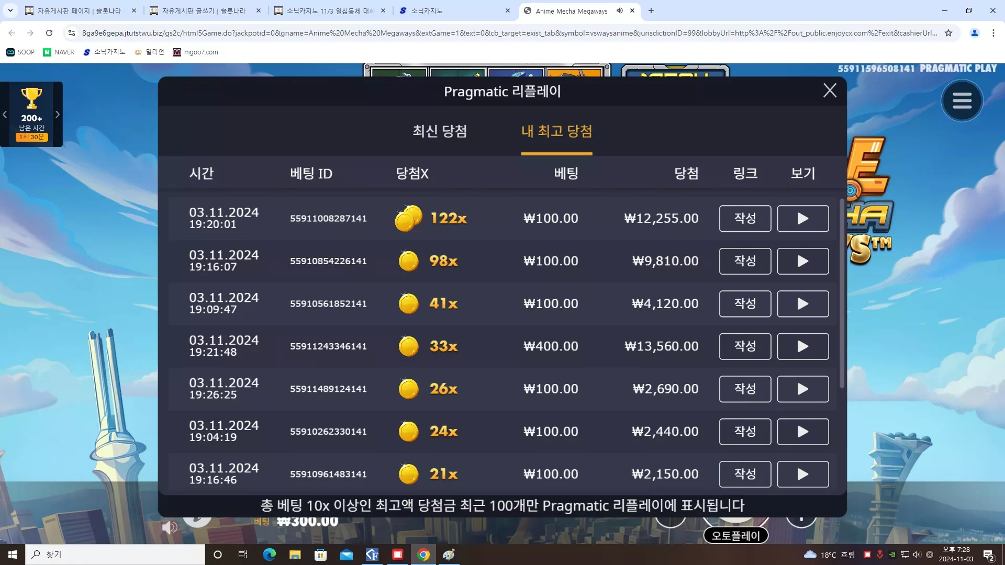Switch to the 자유게시판 페이지 browser tab
The image size is (1005, 565).
pyautogui.click(x=79, y=10)
